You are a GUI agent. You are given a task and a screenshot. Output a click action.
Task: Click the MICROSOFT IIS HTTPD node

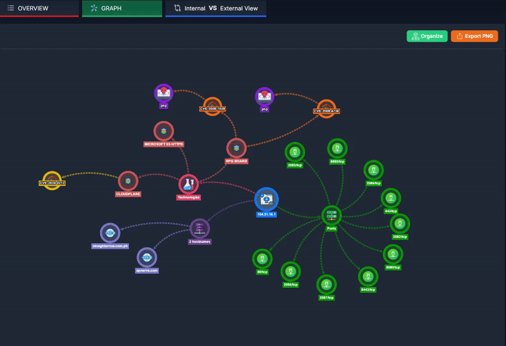click(164, 131)
